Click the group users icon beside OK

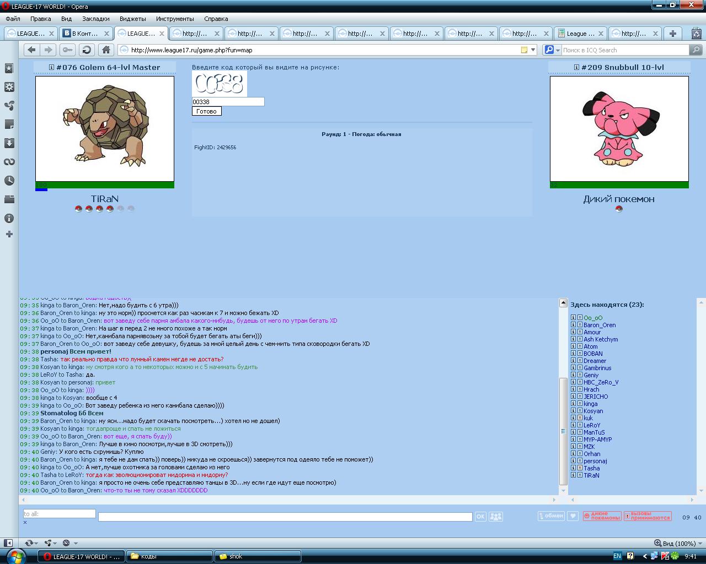point(496,517)
